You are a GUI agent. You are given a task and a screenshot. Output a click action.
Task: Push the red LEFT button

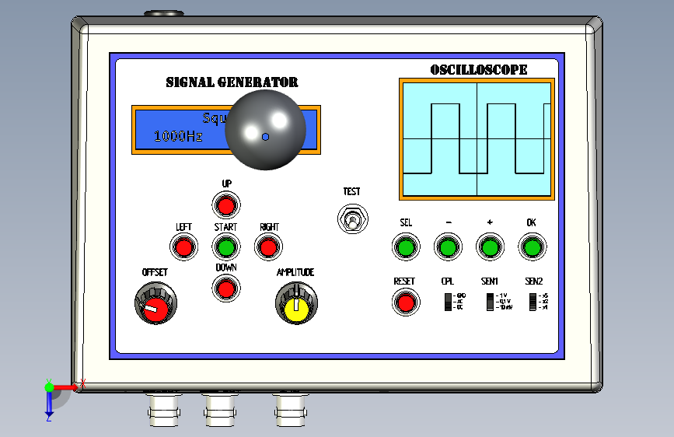click(184, 247)
